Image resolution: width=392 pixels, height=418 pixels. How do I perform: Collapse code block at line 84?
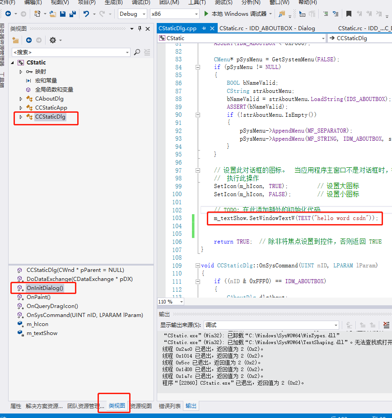coord(197,67)
